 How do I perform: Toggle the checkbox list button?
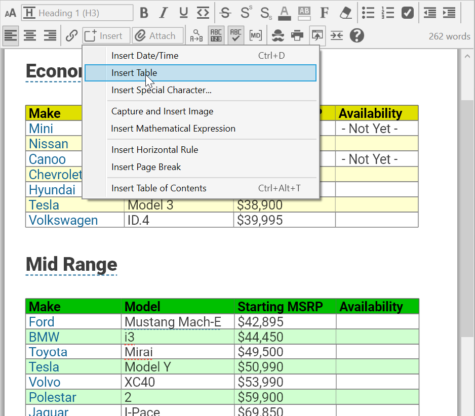[x=408, y=13]
